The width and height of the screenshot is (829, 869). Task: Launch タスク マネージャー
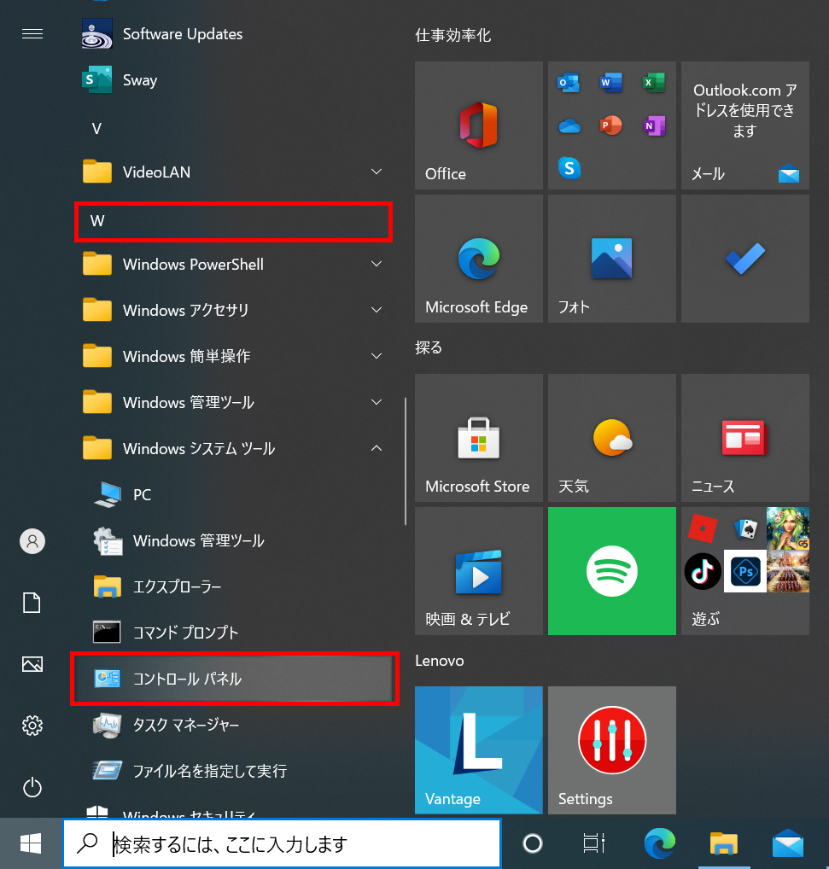(x=233, y=725)
